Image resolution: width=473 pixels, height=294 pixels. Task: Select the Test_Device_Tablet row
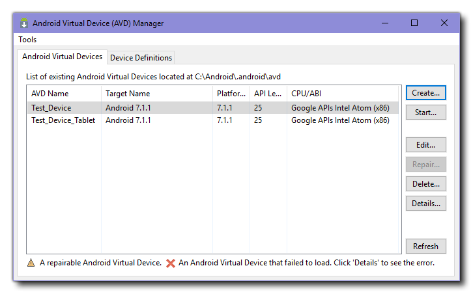pos(213,120)
